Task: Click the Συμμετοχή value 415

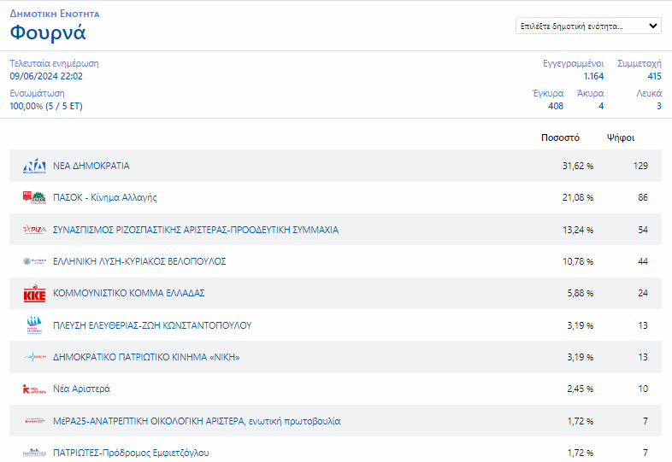Action: pos(654,76)
